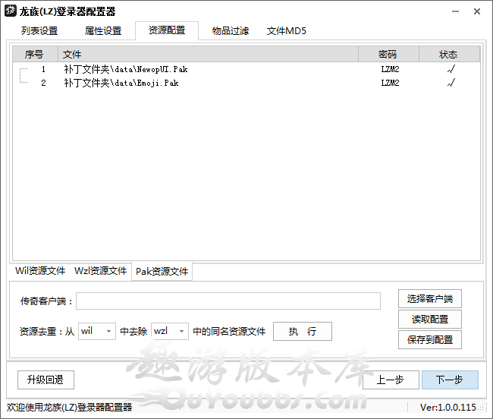Click the app icon in the title bar
Image resolution: width=493 pixels, height=419 pixels.
(x=11, y=11)
